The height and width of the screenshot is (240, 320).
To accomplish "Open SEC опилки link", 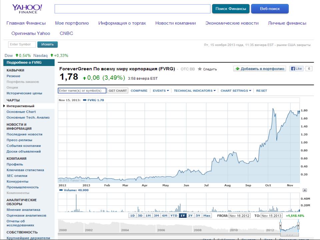I will 17,176.
